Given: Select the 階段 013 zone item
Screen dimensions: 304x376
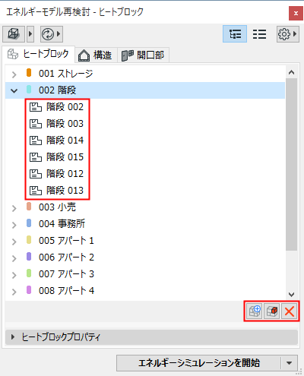Looking at the screenshot, I should tap(65, 191).
